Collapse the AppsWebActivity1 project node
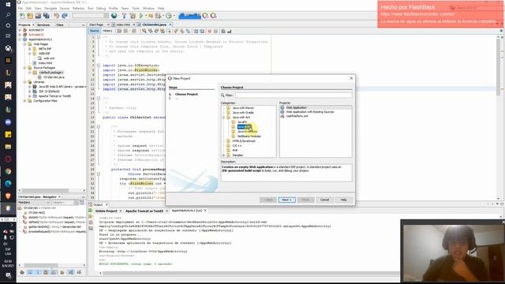The image size is (505, 284). (20, 39)
